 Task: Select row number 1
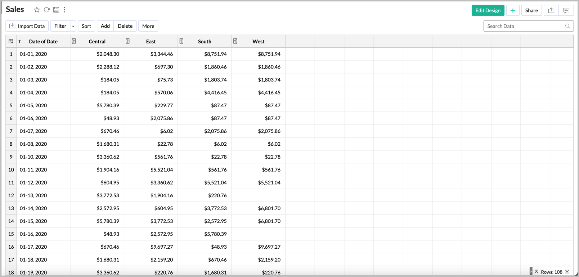11,54
